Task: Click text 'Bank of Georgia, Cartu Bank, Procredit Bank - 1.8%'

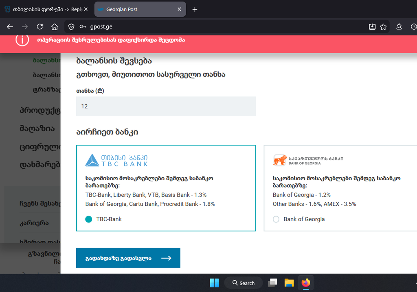Action: 150,204
